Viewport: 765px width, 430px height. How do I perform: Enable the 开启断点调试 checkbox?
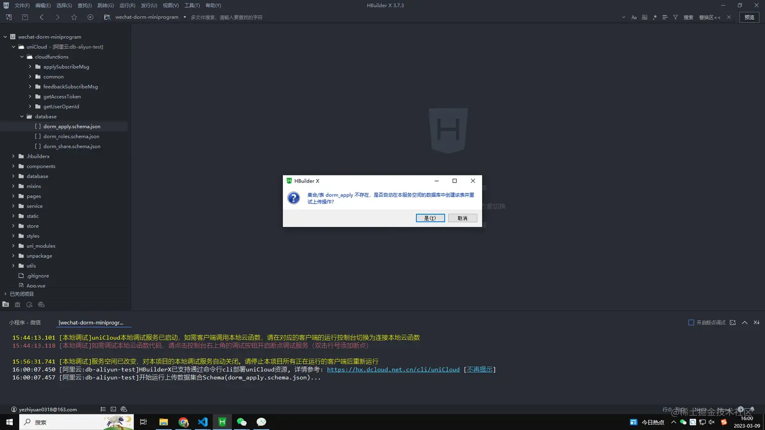tap(691, 322)
